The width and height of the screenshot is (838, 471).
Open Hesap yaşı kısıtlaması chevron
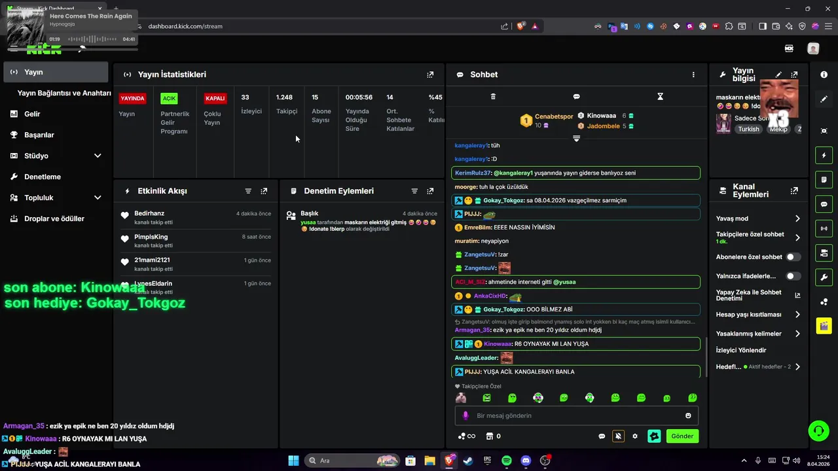point(797,315)
